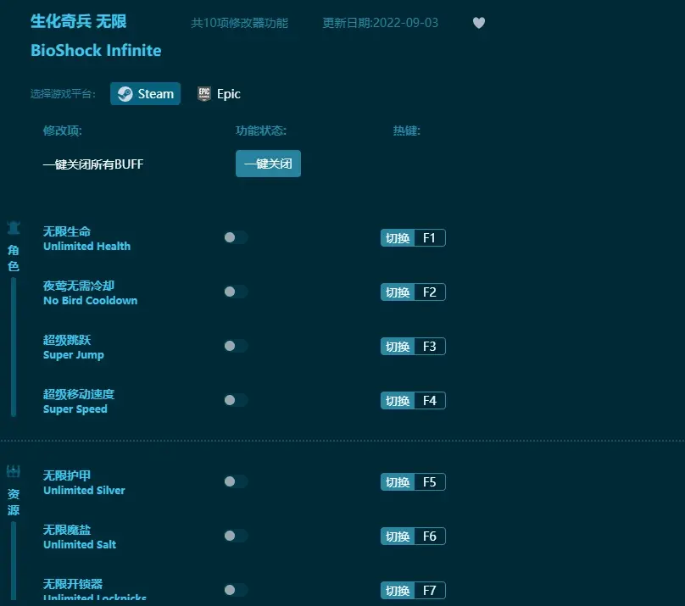Click the F1 hotkey field
This screenshot has width=685, height=606.
pyautogui.click(x=430, y=238)
